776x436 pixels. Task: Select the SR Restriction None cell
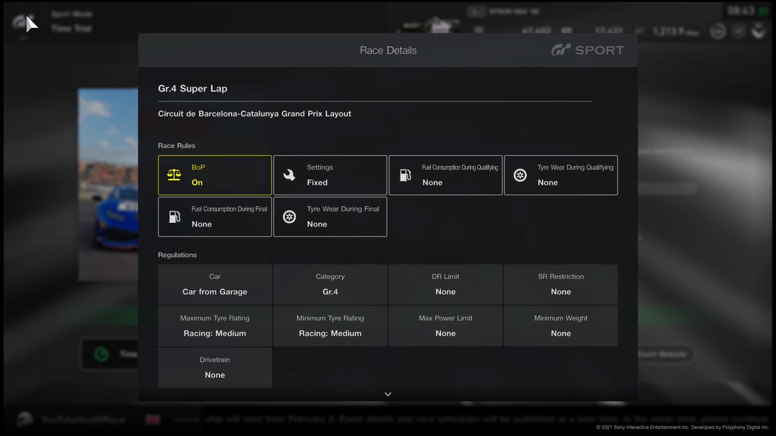[561, 284]
